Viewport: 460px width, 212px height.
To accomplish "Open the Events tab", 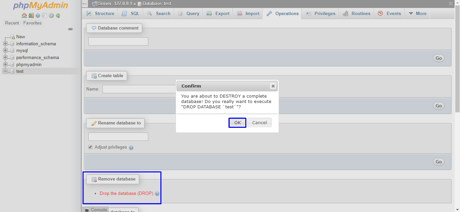I will coord(389,13).
